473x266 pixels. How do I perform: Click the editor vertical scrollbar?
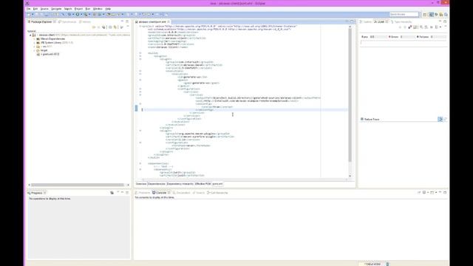tap(350, 95)
